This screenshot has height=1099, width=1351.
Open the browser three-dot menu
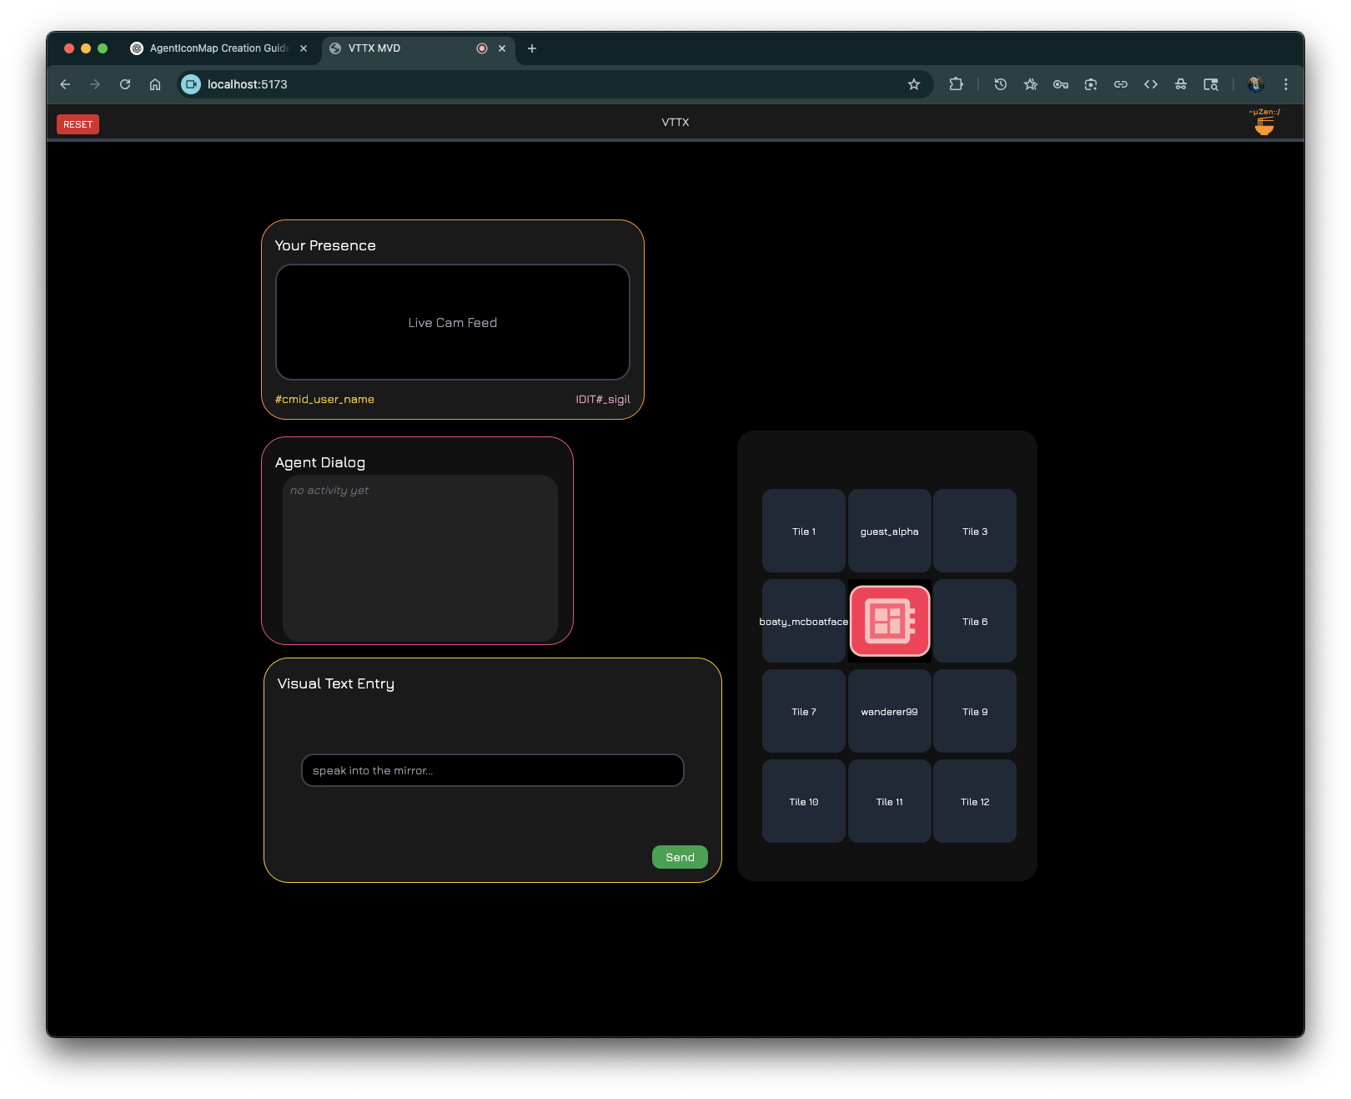tap(1286, 84)
